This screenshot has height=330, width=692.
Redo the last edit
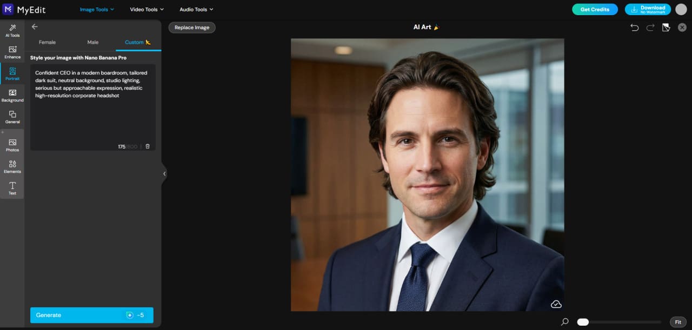point(650,27)
